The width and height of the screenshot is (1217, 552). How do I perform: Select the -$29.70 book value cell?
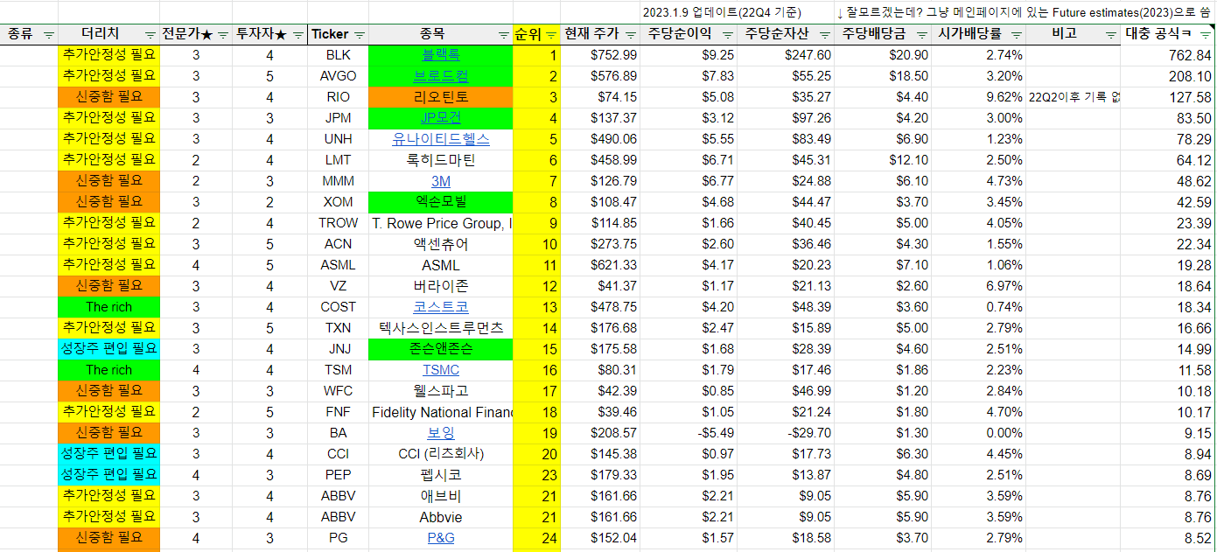pyautogui.click(x=785, y=433)
